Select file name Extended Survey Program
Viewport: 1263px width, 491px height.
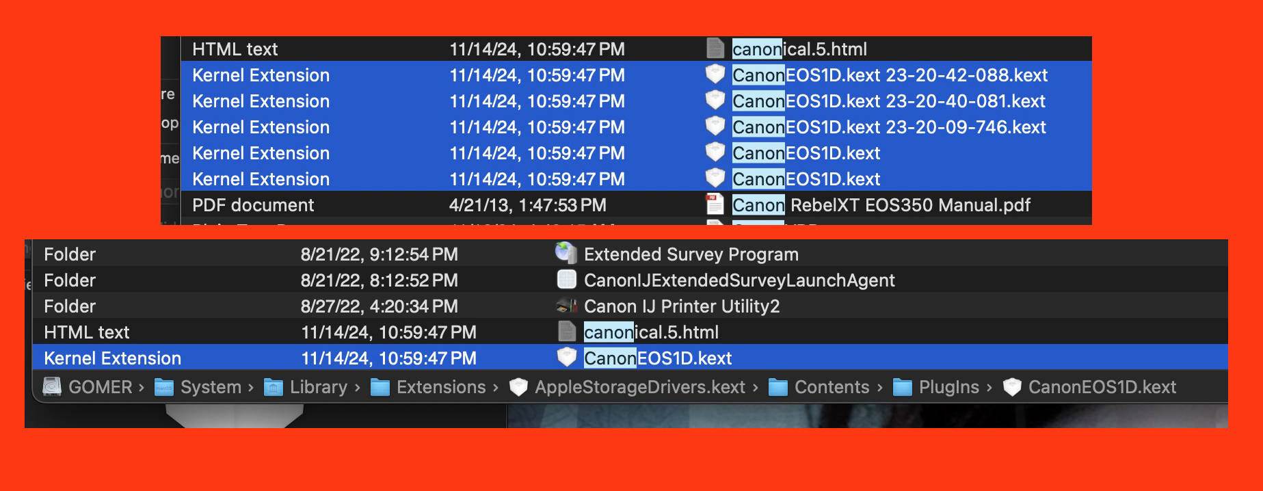(691, 254)
